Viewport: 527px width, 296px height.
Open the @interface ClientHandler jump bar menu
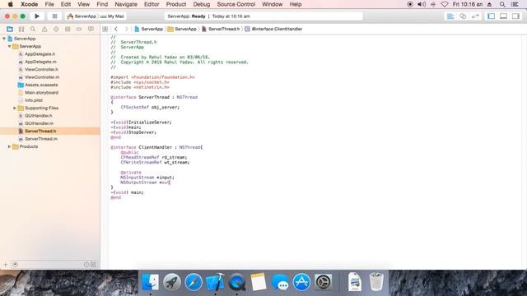coord(273,30)
